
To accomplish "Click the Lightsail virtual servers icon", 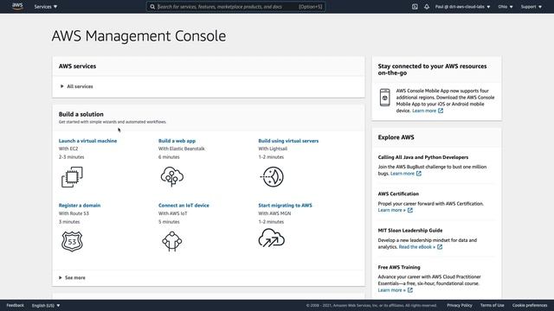I will point(272,176).
